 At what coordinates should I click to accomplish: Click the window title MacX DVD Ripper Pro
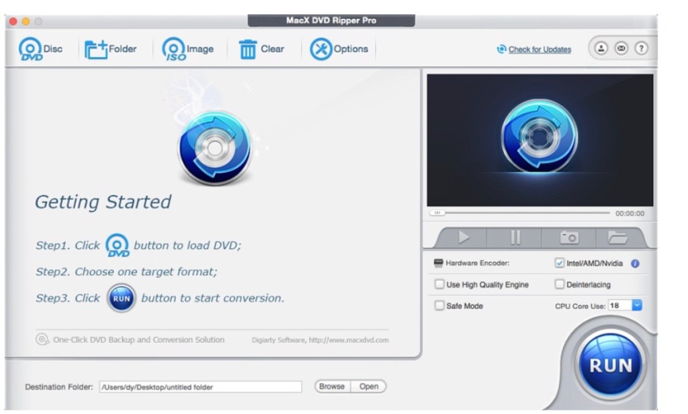point(331,20)
